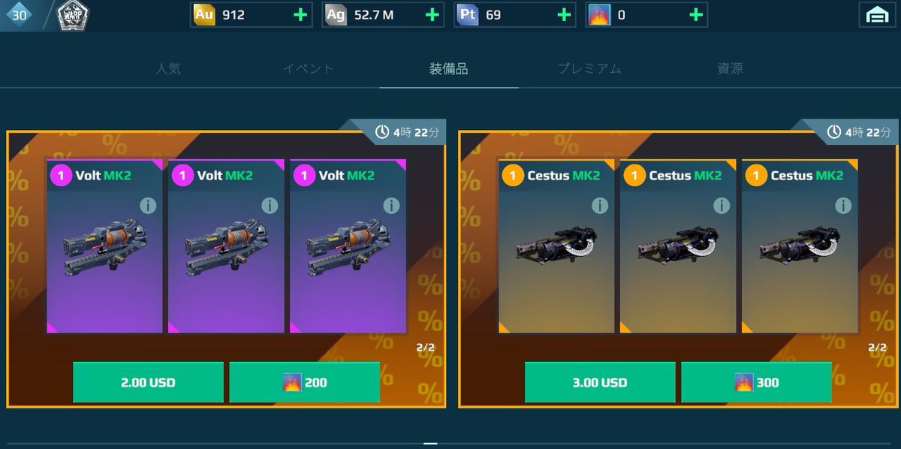This screenshot has height=449, width=901.
Task: Show info for first Volt MK2
Action: point(148,205)
